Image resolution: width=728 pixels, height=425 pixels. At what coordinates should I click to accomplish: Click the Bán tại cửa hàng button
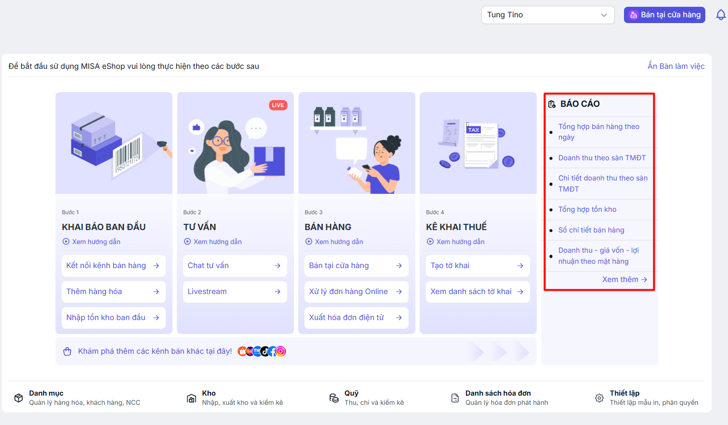664,14
